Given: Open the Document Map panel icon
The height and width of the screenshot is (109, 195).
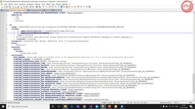Looking at the screenshot, I should 67,7.
